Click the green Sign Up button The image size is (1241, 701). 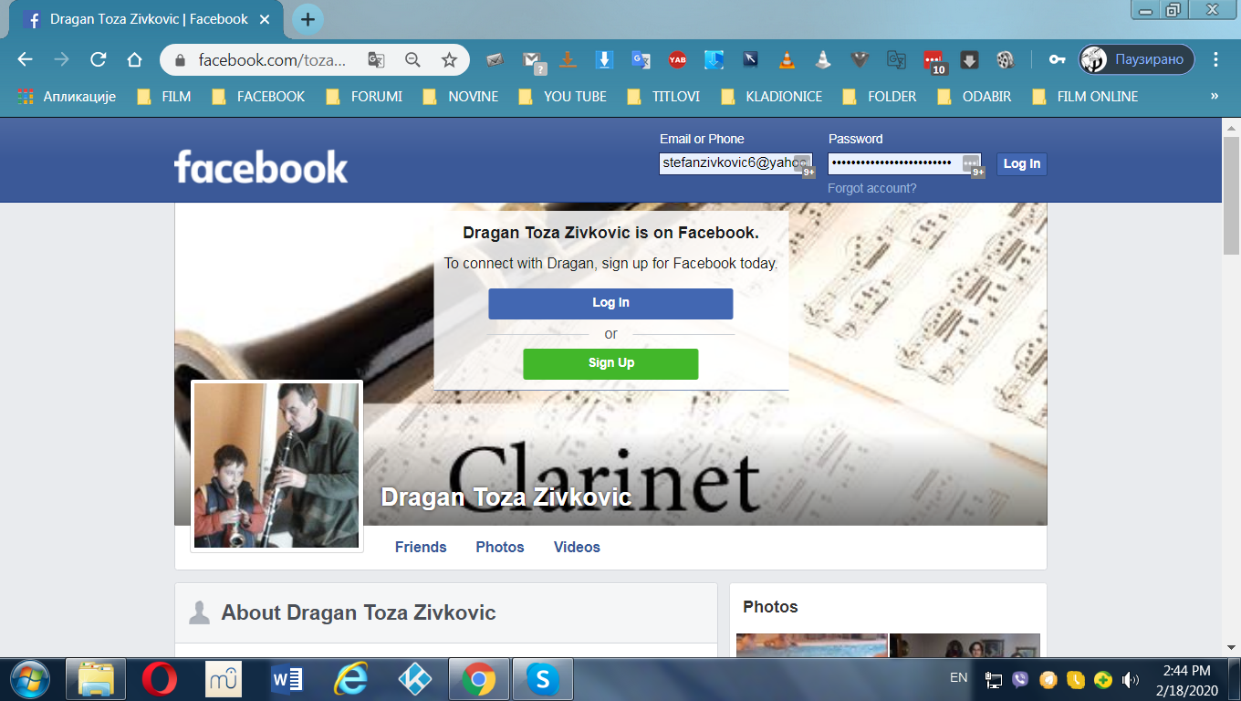pos(610,363)
